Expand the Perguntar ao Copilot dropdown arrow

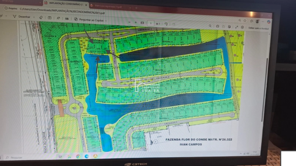tap(105, 20)
